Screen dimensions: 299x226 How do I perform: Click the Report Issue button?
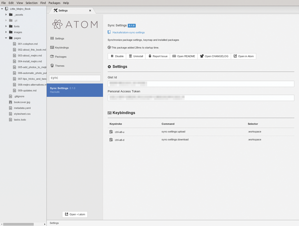coord(157,56)
